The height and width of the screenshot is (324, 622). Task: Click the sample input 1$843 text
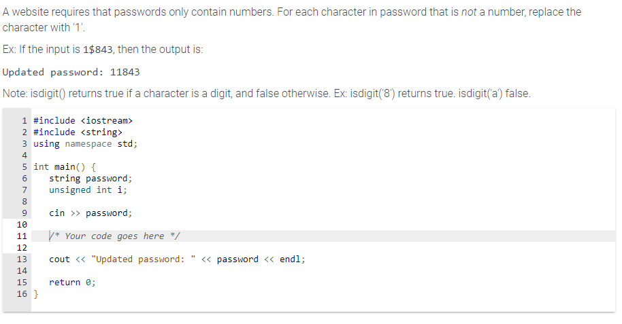97,50
